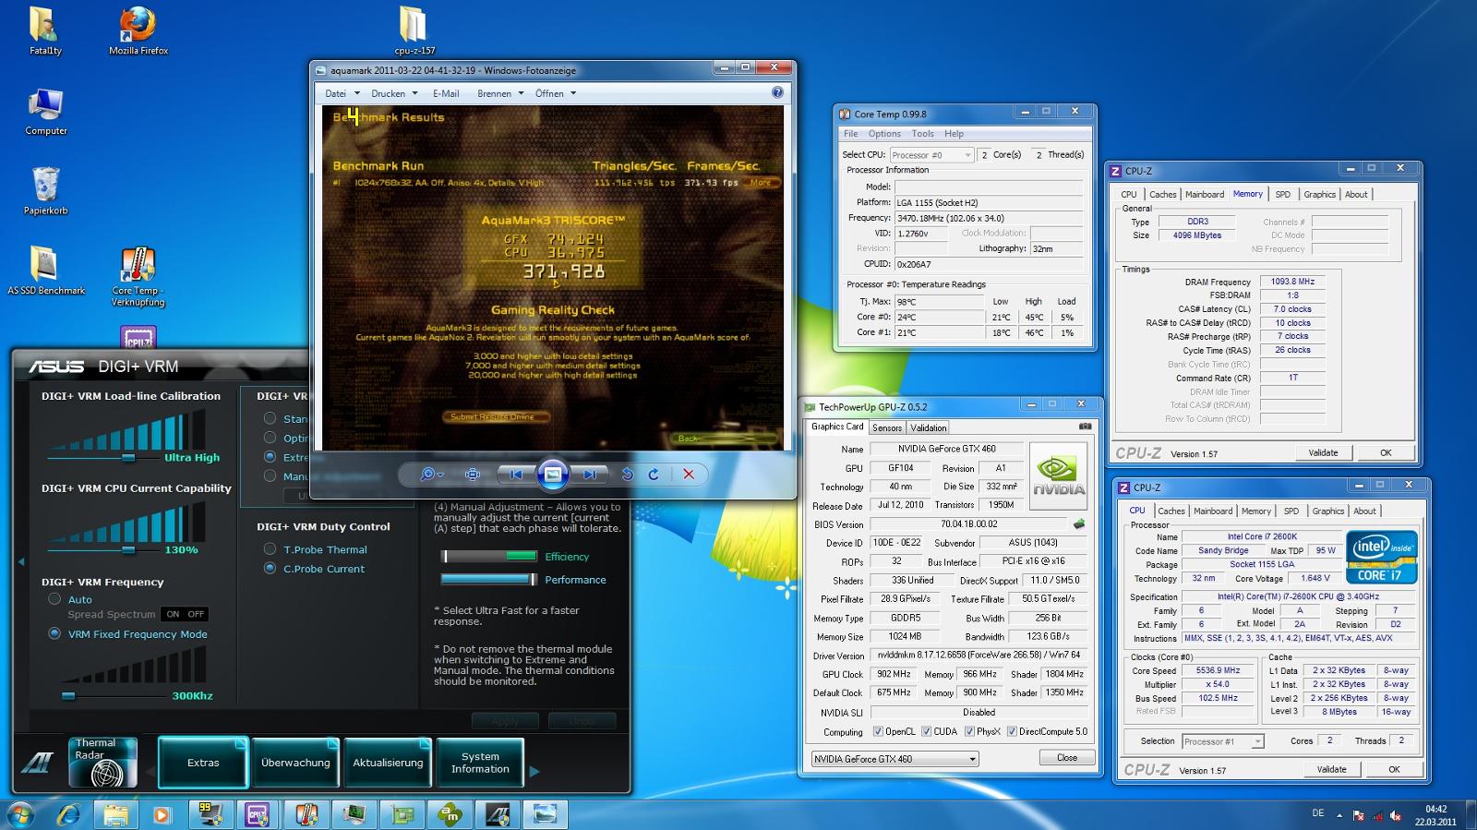This screenshot has width=1477, height=830.
Task: Open the Select CPU dropdown in Core Temp
Action: [931, 155]
